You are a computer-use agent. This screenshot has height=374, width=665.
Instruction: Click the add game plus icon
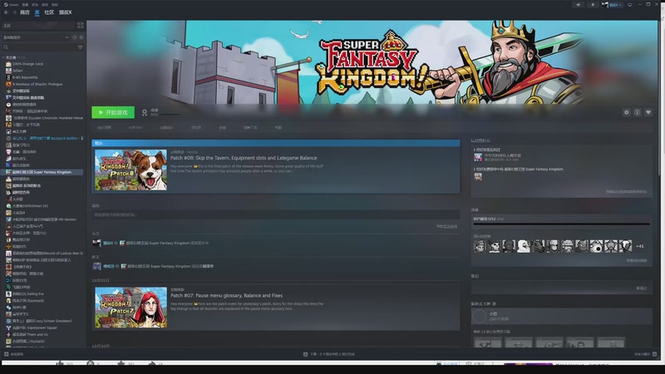coord(7,354)
